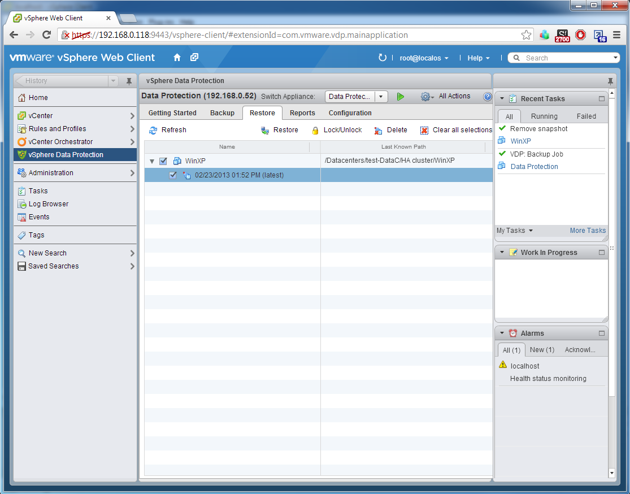Open the Help dropdown menu
This screenshot has height=494, width=630.
[479, 58]
